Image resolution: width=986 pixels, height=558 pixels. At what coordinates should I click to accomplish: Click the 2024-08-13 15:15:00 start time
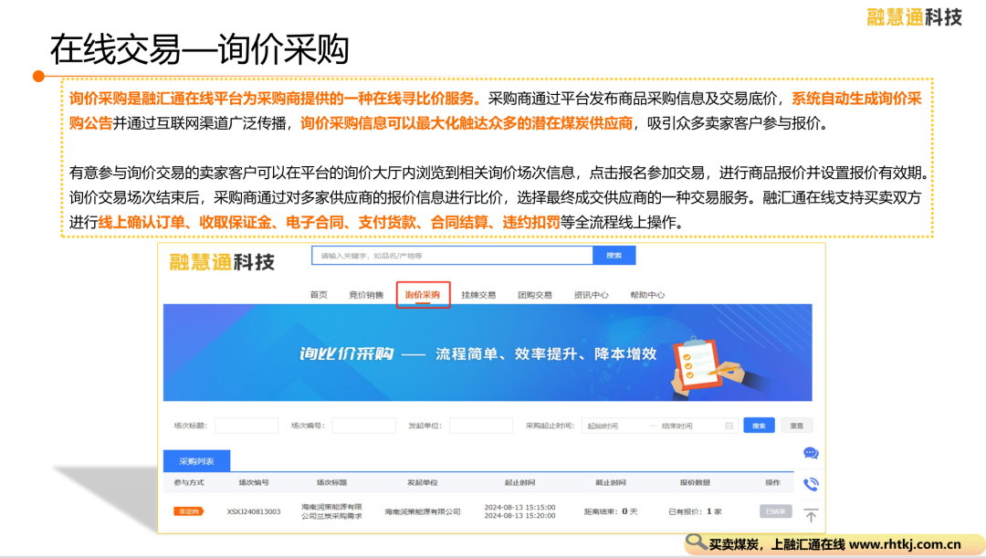[x=519, y=507]
